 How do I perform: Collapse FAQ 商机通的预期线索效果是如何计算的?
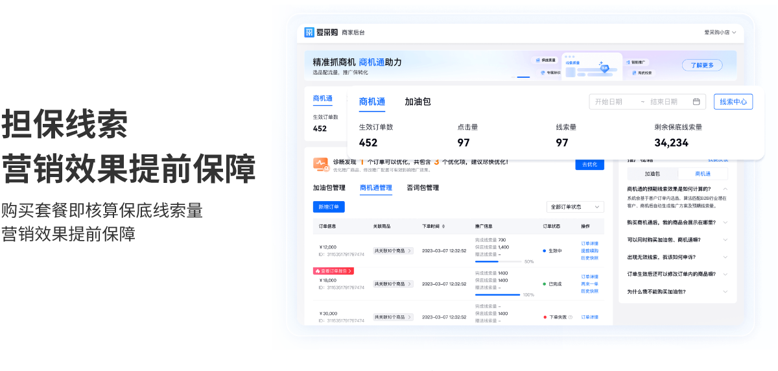coord(725,189)
